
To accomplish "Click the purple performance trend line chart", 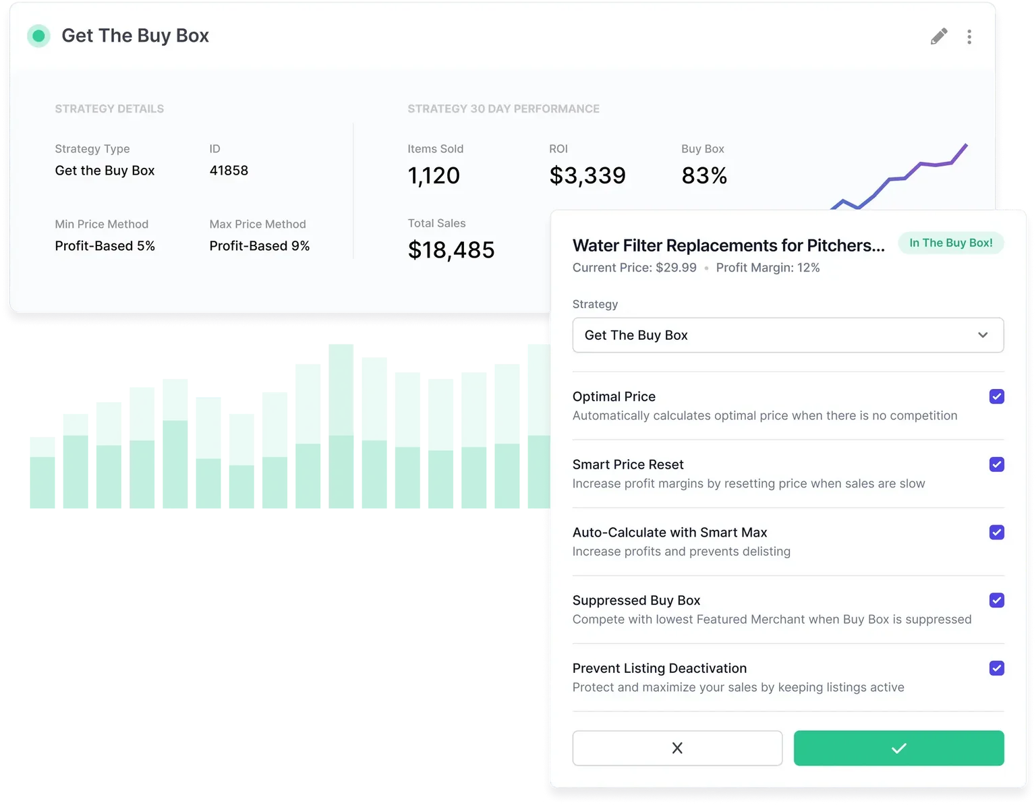I will [899, 177].
